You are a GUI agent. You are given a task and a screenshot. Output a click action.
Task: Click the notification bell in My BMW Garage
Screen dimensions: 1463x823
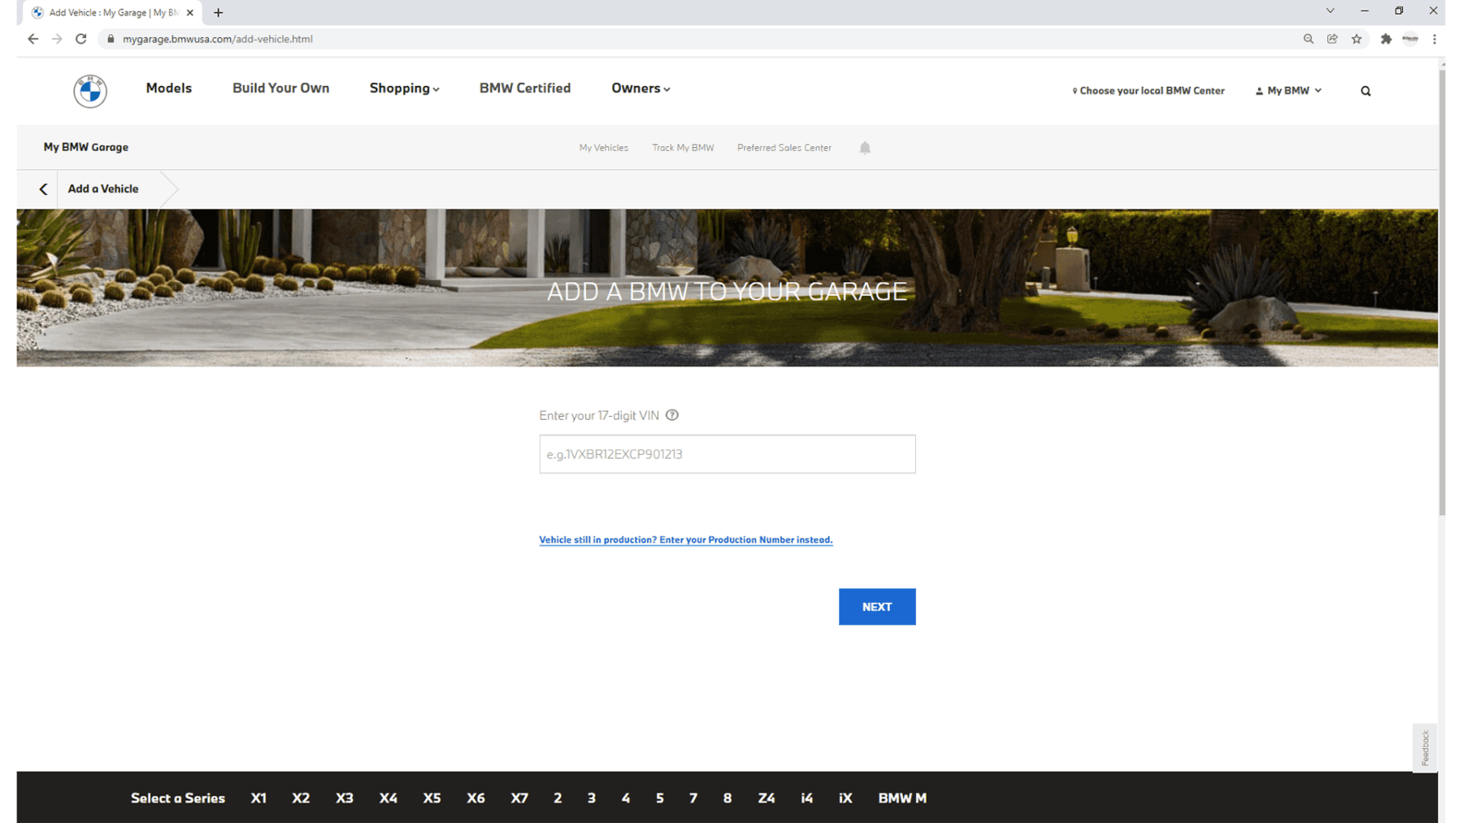click(x=864, y=147)
